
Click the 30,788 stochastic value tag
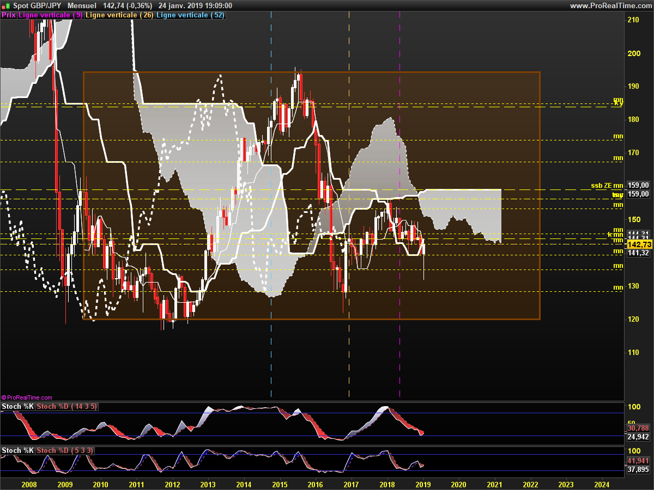pyautogui.click(x=638, y=428)
